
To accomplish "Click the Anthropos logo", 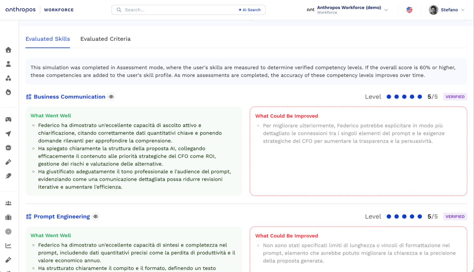I will (21, 10).
